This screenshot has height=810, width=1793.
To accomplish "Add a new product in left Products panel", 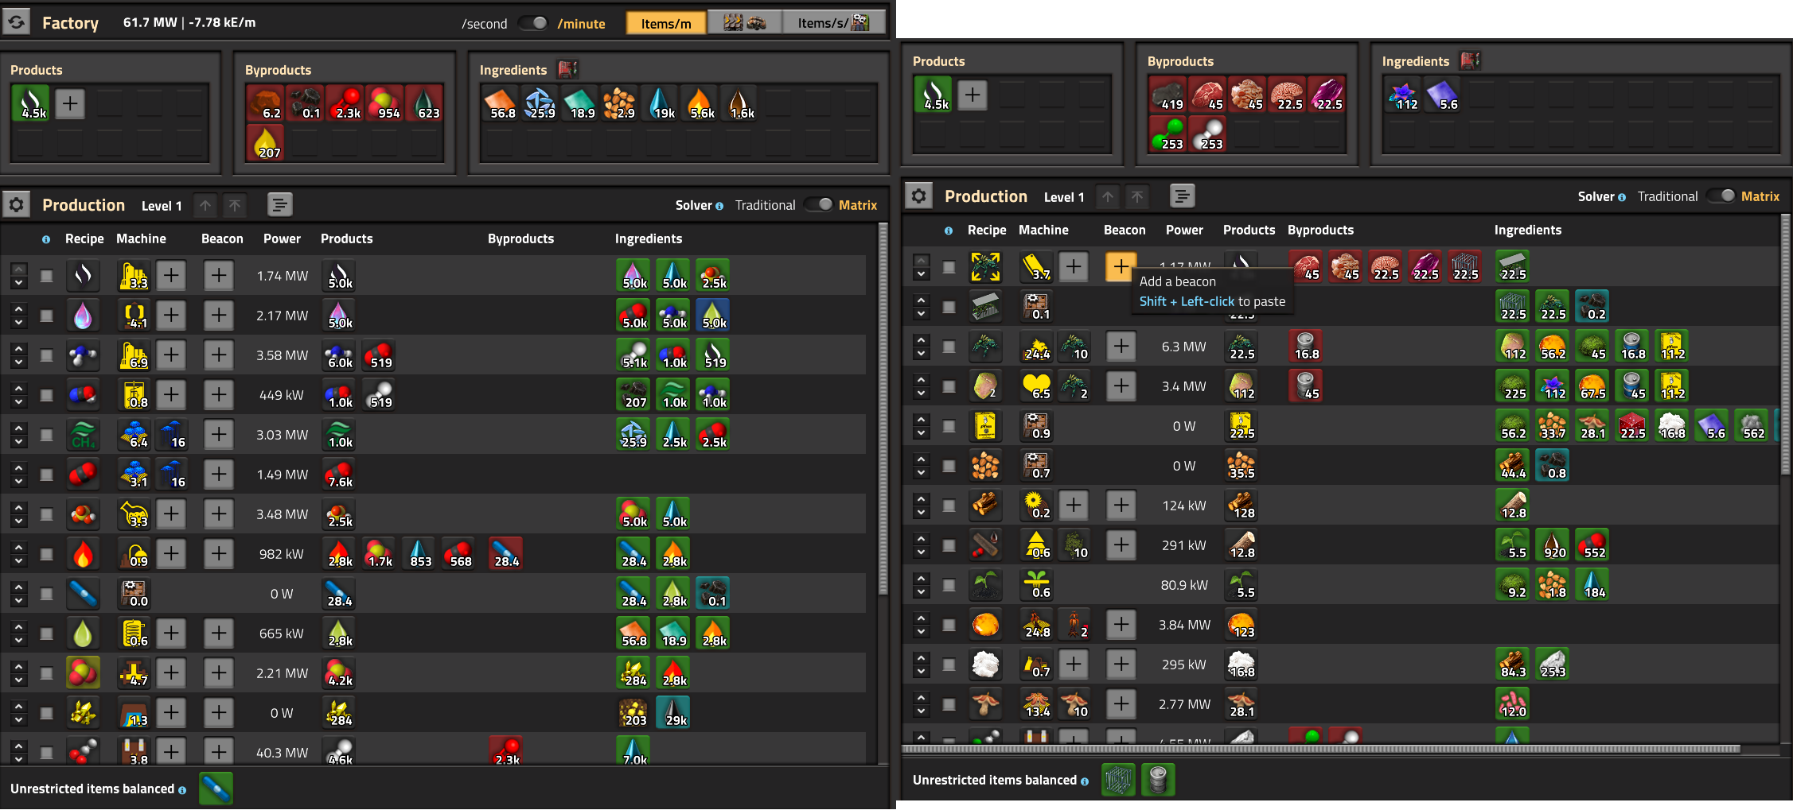I will pyautogui.click(x=70, y=103).
